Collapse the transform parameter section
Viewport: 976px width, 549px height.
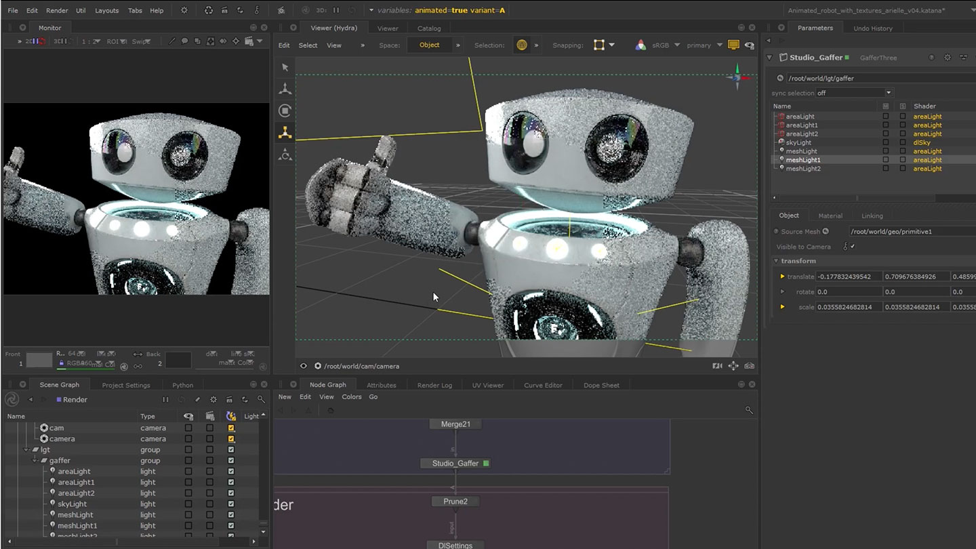click(x=776, y=261)
